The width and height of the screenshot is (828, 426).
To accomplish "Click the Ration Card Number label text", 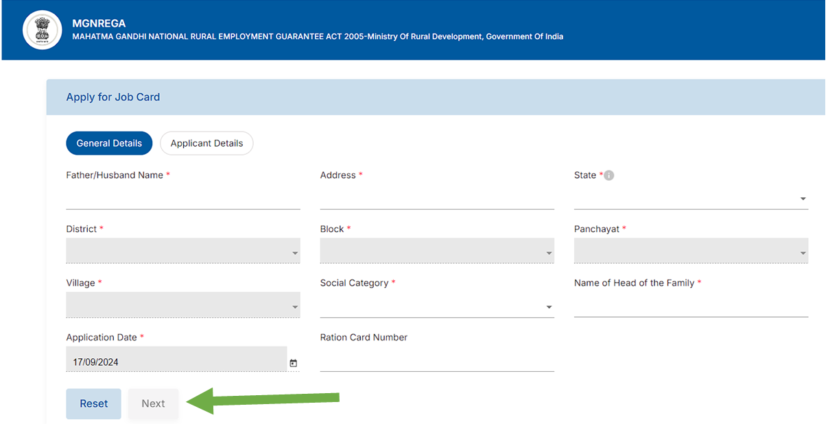I will 364,337.
